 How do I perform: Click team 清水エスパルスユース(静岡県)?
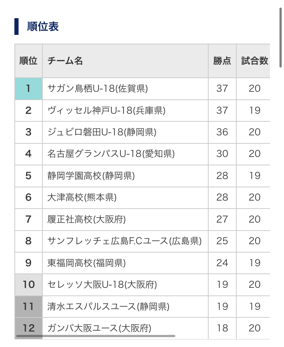(108, 306)
